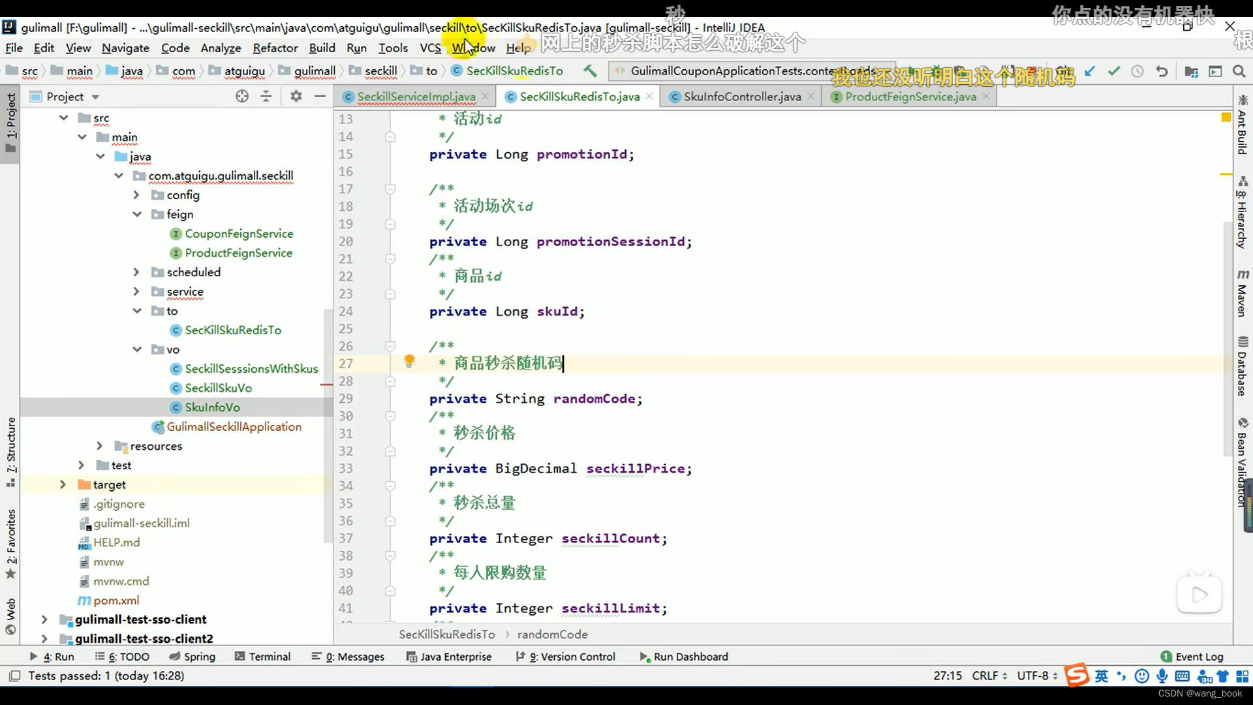The height and width of the screenshot is (705, 1253).
Task: Open Git show history clock icon
Action: (x=1137, y=71)
